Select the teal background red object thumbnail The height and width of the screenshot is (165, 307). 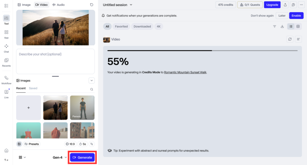coord(28,130)
